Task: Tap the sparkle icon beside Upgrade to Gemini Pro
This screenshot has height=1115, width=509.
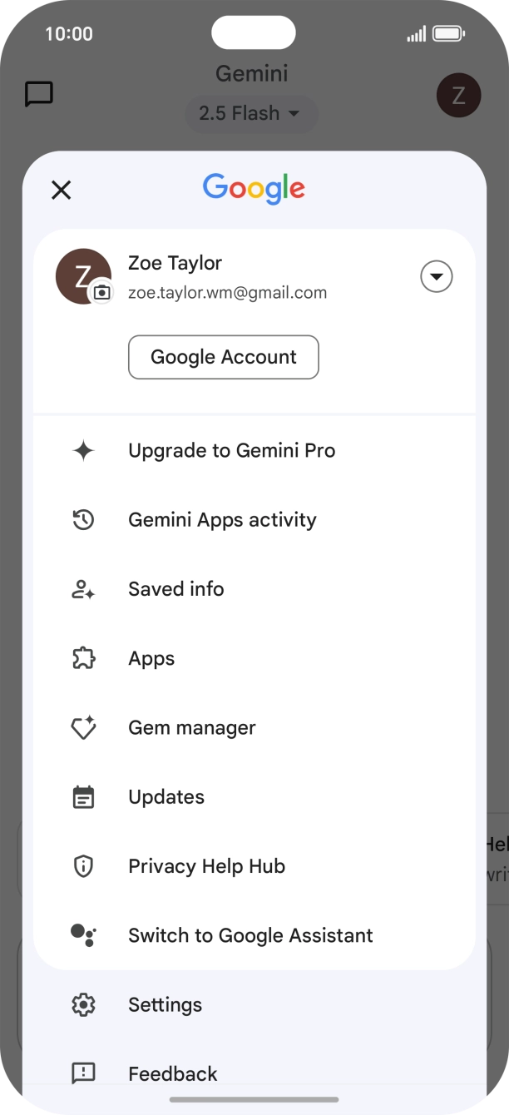Action: coord(83,451)
